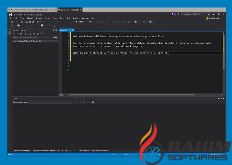Open the Find Symbol Results tab
The image size is (232, 165).
pyautogui.click(x=100, y=151)
